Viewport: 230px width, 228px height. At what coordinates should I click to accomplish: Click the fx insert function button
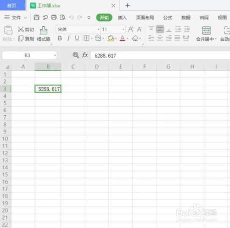[x=85, y=55]
